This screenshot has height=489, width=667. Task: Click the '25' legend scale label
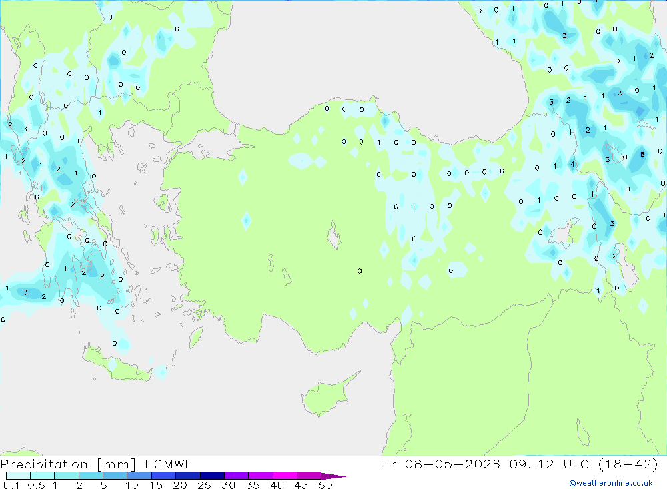[204, 485]
